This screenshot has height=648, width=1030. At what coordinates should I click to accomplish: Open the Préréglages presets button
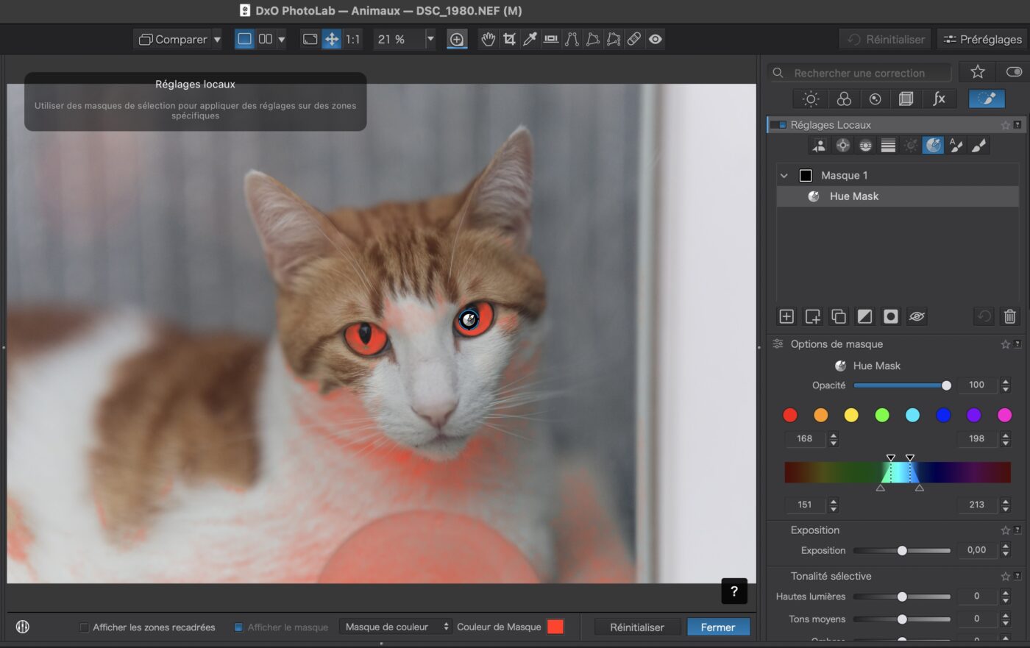982,39
